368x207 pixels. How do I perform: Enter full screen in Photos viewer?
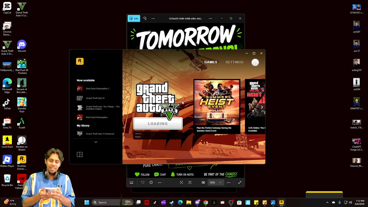(239, 183)
